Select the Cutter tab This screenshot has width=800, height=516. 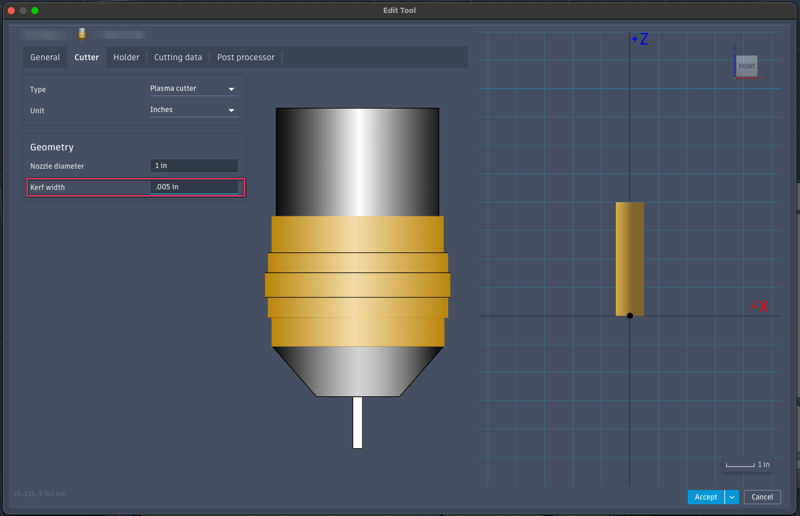click(x=86, y=57)
